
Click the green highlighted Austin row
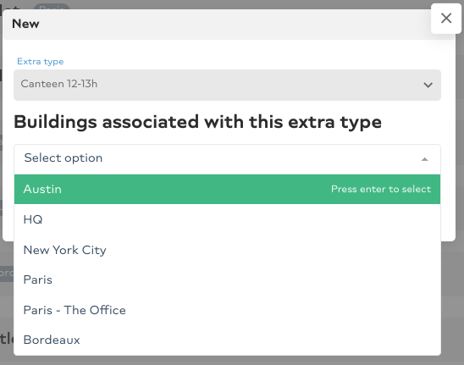coord(227,189)
